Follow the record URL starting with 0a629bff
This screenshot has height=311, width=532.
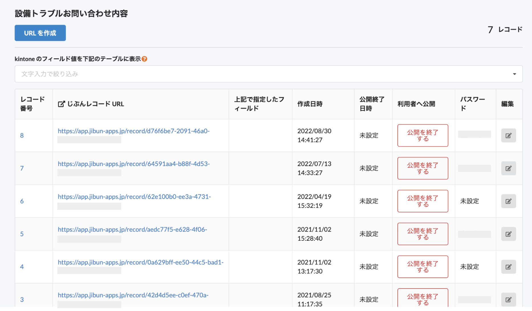pos(141,262)
